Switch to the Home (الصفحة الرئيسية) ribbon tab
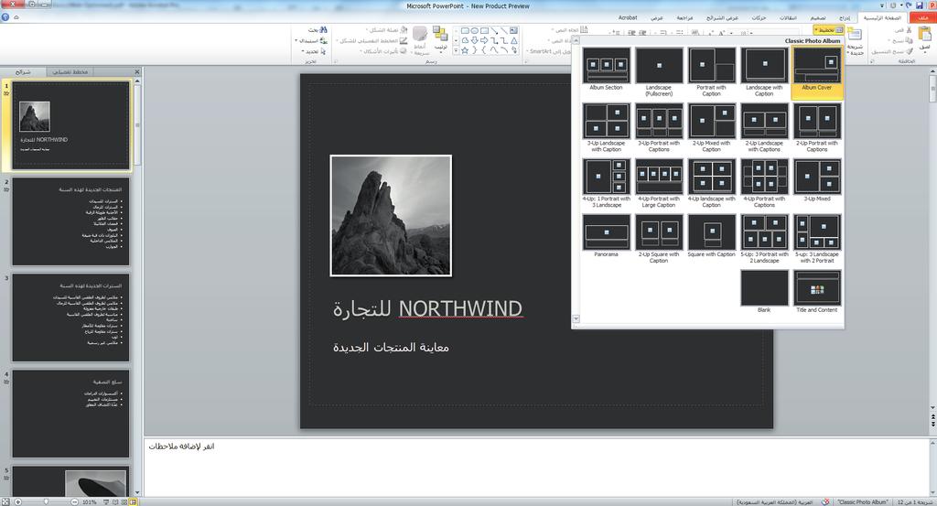Viewport: 937px width, 506px height. (882, 18)
